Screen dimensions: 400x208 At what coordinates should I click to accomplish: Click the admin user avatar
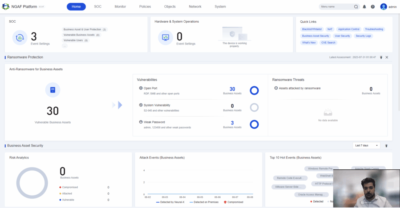coord(384,7)
